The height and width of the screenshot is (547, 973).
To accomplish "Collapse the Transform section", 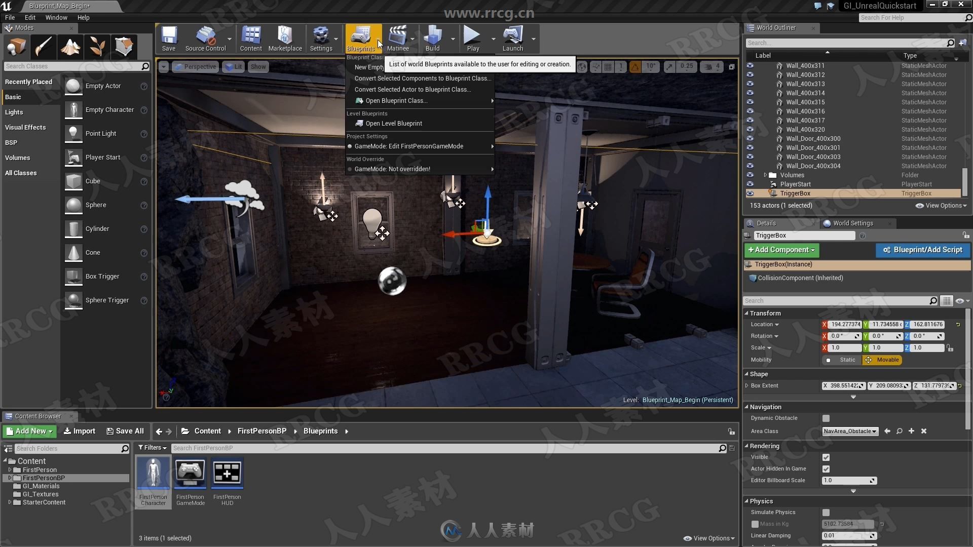I will tap(746, 313).
